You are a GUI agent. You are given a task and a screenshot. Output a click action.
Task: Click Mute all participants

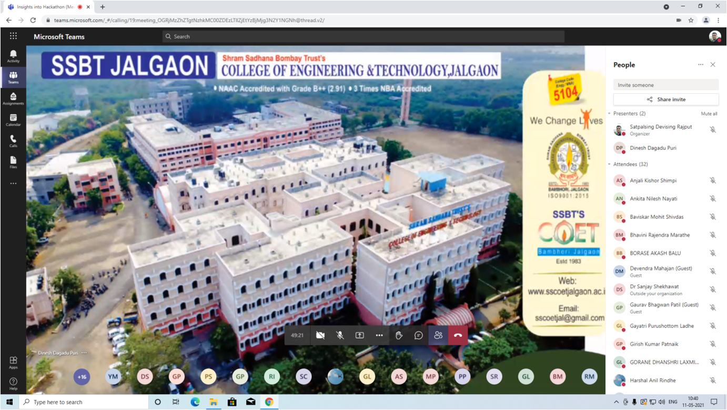[x=709, y=114]
